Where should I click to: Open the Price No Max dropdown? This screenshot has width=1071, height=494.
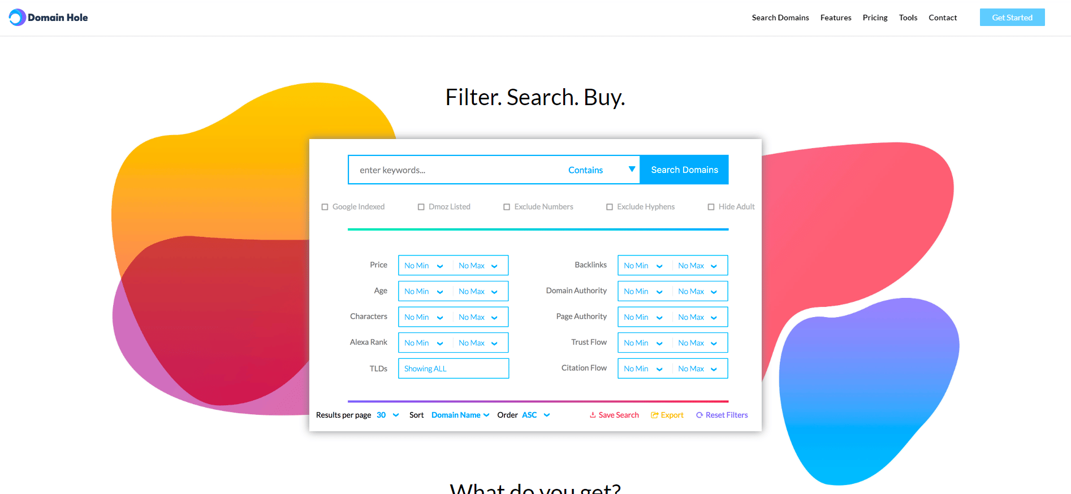480,266
